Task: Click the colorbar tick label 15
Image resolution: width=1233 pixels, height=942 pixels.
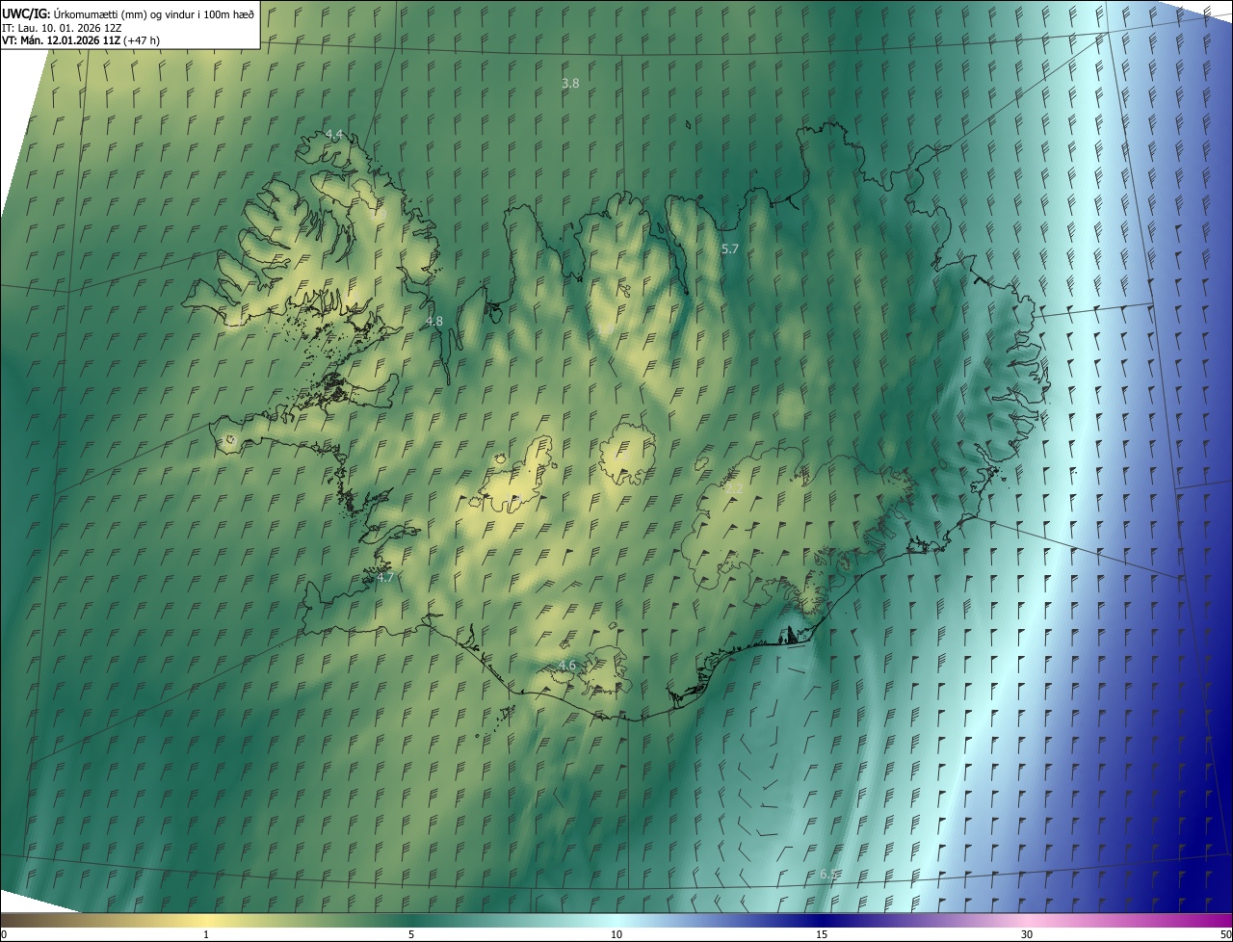Action: coord(822,934)
